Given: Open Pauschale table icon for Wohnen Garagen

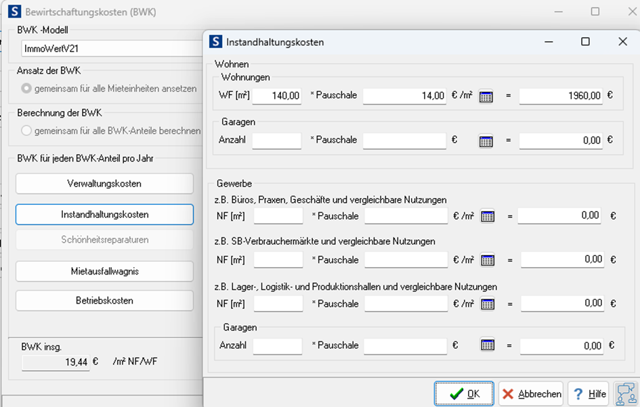Looking at the screenshot, I should (x=486, y=141).
